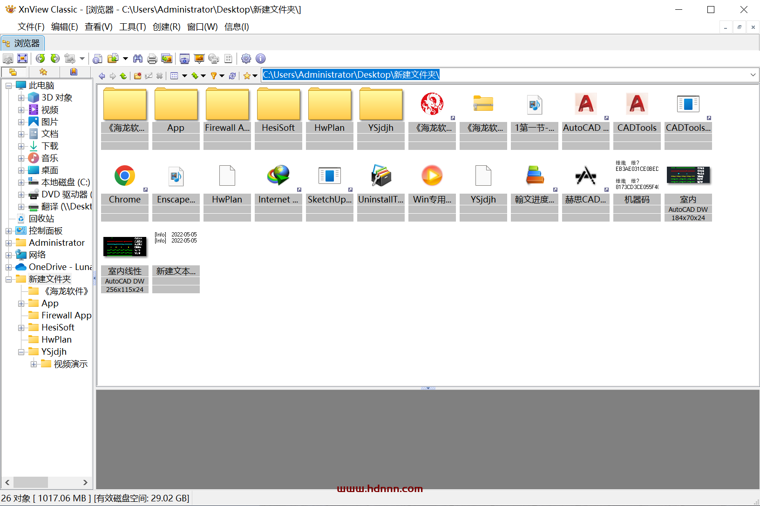Click the favorites star icon in address bar
The width and height of the screenshot is (760, 506).
pos(247,76)
